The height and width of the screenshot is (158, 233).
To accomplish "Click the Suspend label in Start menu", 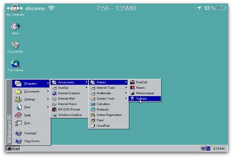I will point(30,133).
